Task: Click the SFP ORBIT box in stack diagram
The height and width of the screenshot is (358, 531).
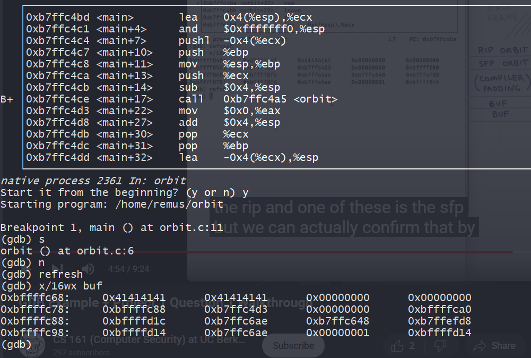Action: click(x=502, y=63)
